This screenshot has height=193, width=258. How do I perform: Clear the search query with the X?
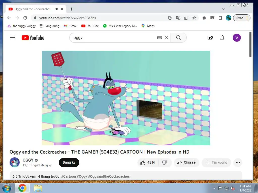pyautogui.click(x=167, y=38)
